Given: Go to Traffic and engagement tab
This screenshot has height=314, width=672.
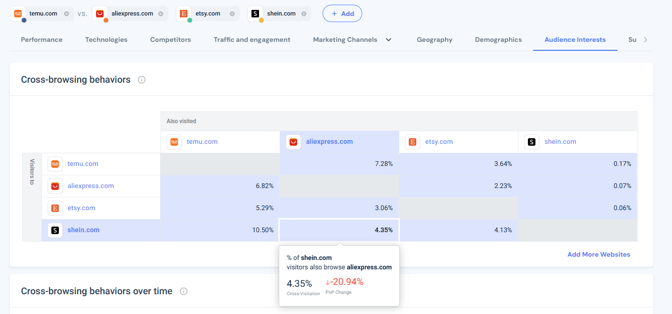Looking at the screenshot, I should (x=252, y=39).
